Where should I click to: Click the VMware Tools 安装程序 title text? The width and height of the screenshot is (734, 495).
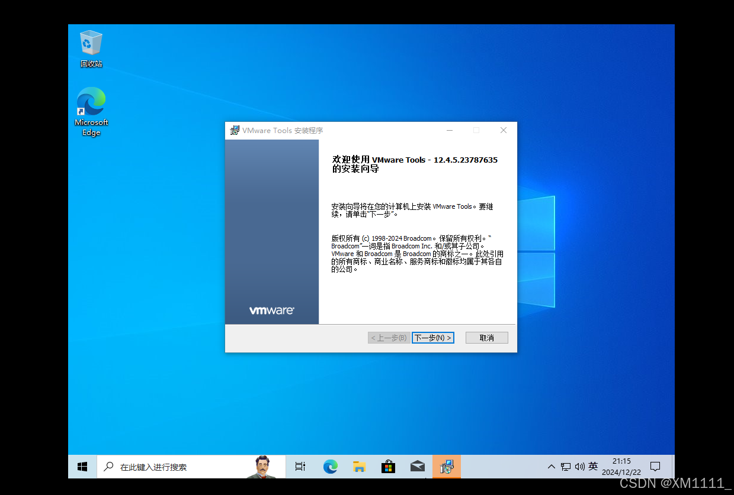coord(283,131)
